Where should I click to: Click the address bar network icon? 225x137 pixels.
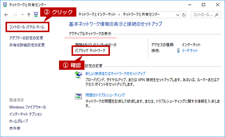(x=36, y=14)
